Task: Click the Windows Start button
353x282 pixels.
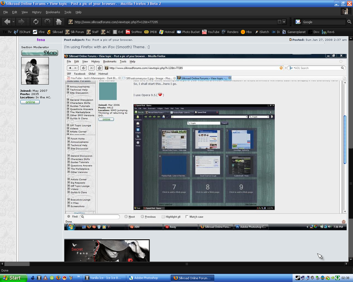Action: coord(13,278)
